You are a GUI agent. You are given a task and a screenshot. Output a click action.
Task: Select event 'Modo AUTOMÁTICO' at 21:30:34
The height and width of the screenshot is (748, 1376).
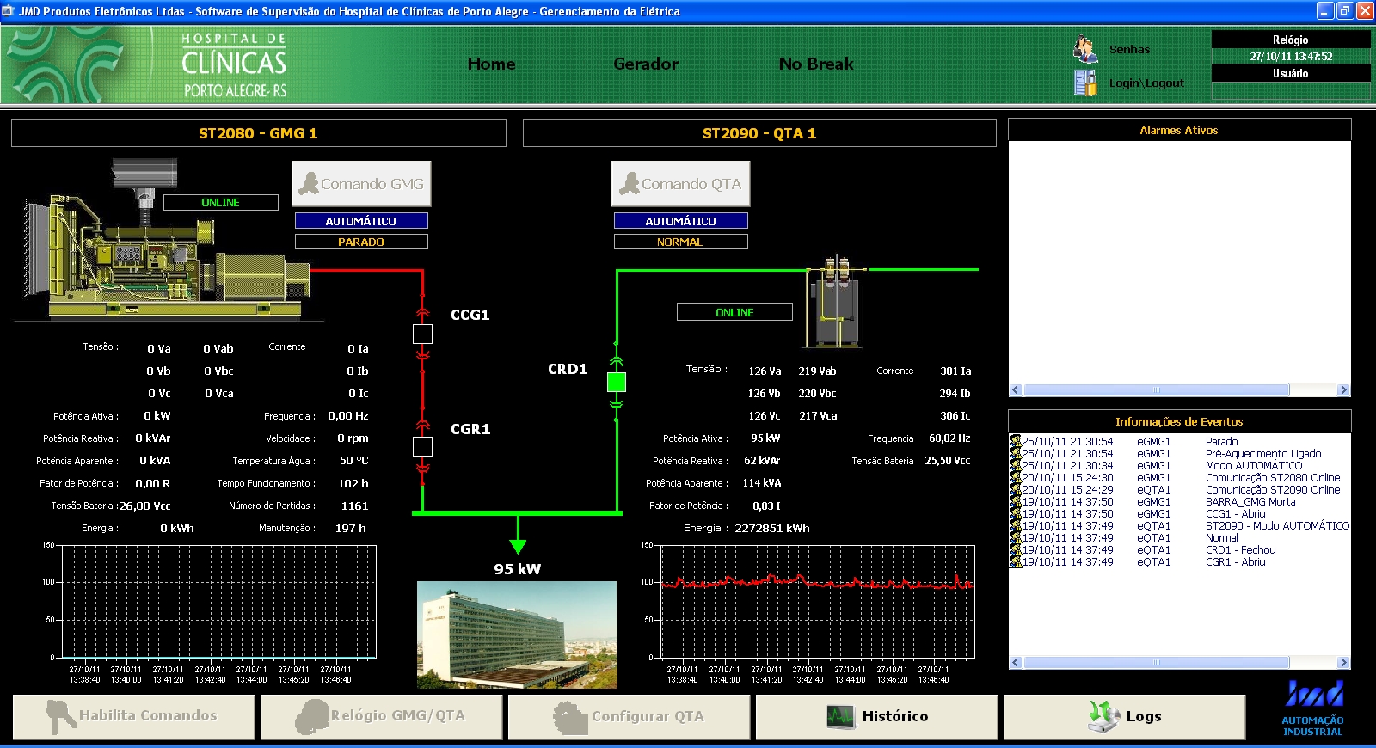[1179, 466]
